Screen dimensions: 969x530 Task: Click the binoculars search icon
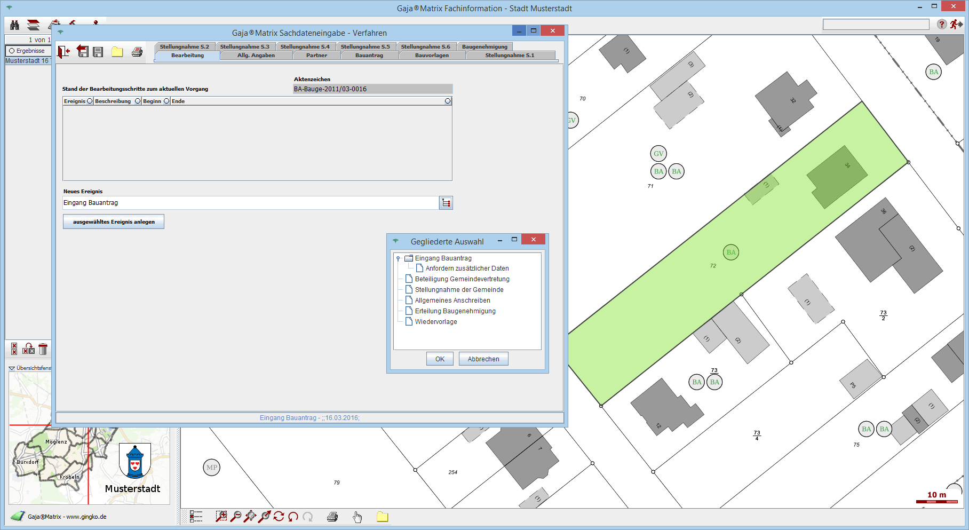14,25
